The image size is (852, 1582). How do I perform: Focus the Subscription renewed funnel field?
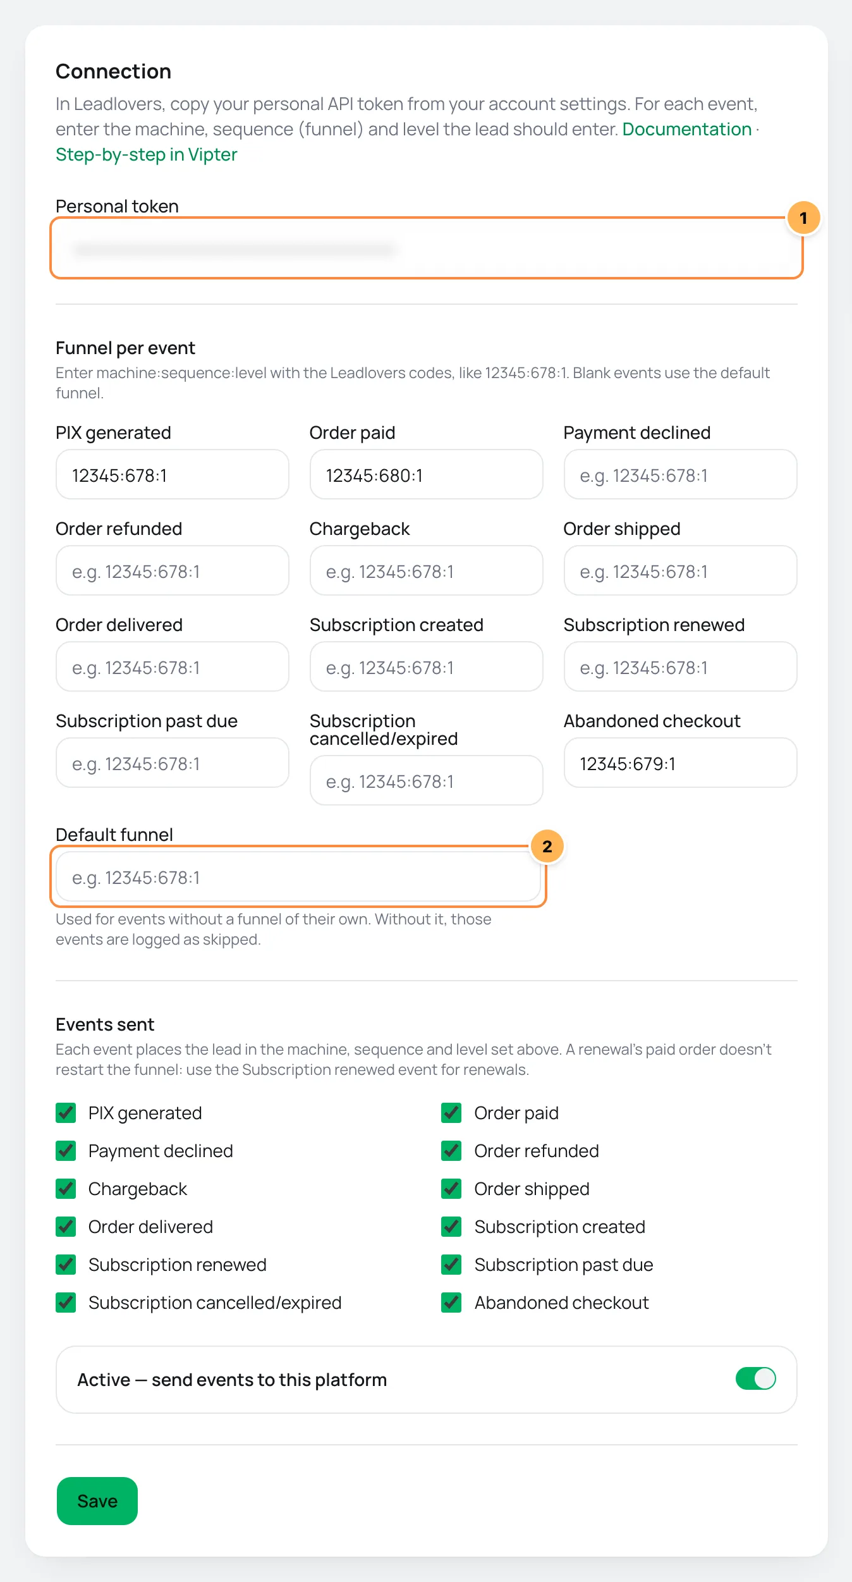pos(681,667)
